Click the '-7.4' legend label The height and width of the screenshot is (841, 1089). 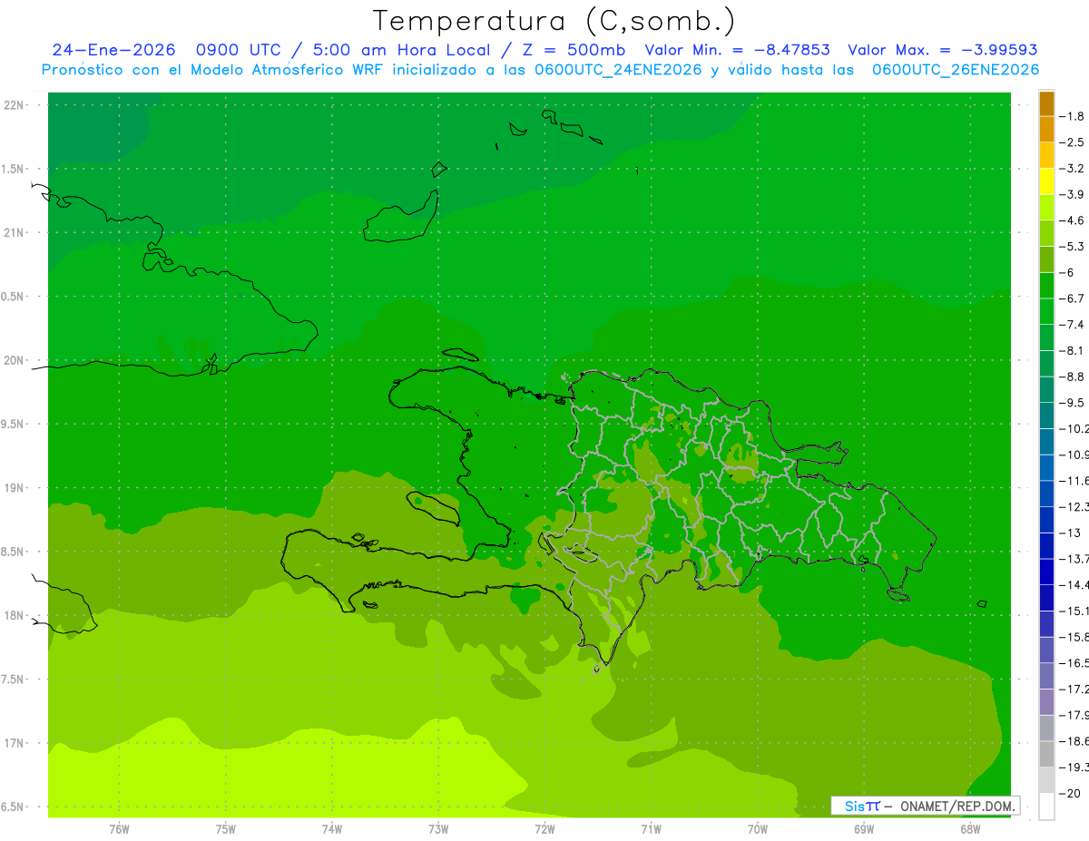coord(1072,325)
